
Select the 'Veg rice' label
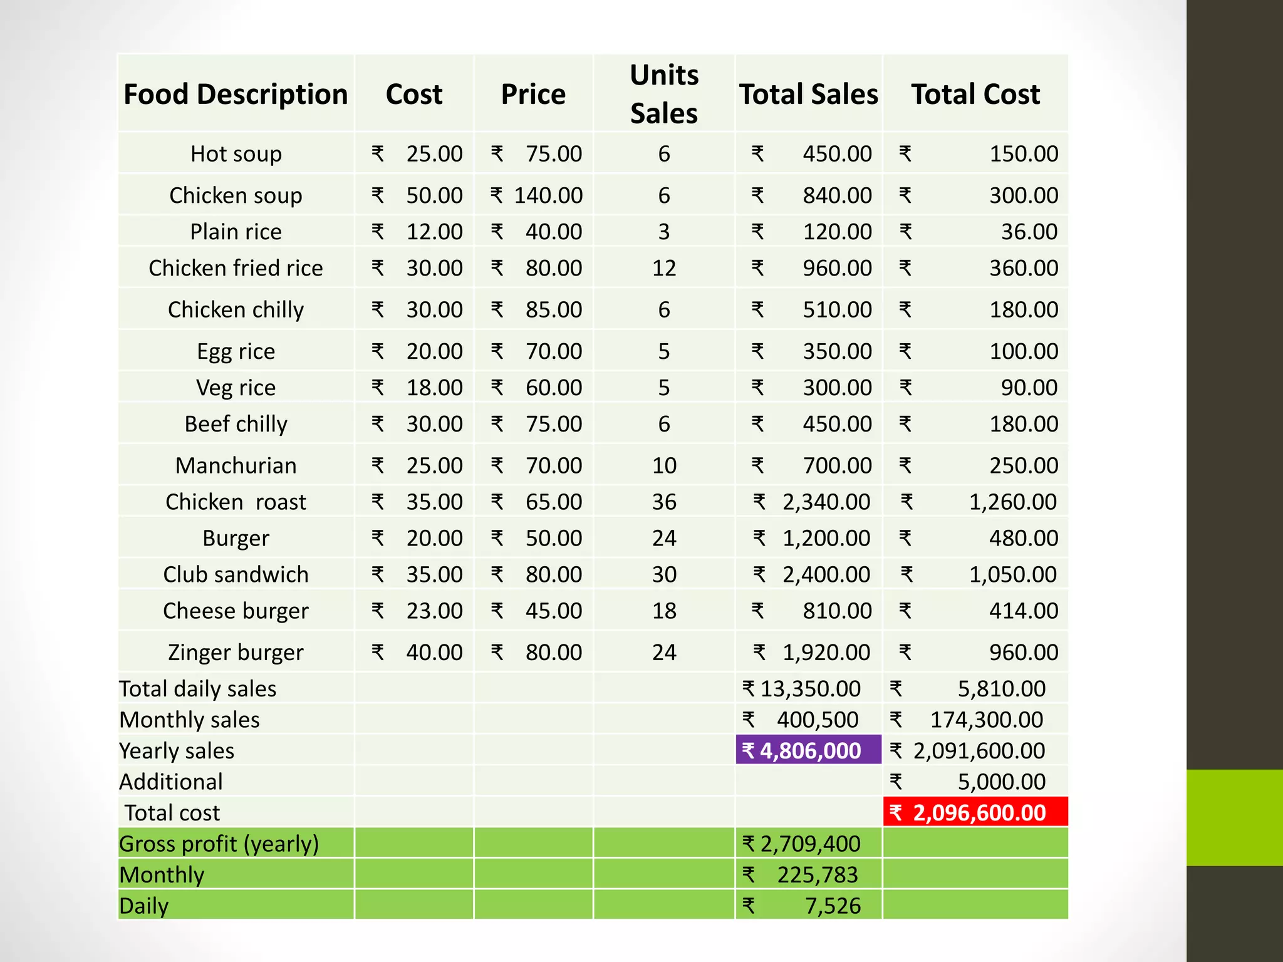coord(236,388)
